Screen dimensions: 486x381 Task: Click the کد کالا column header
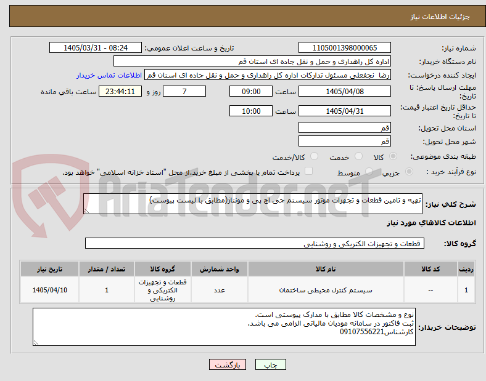(x=430, y=269)
